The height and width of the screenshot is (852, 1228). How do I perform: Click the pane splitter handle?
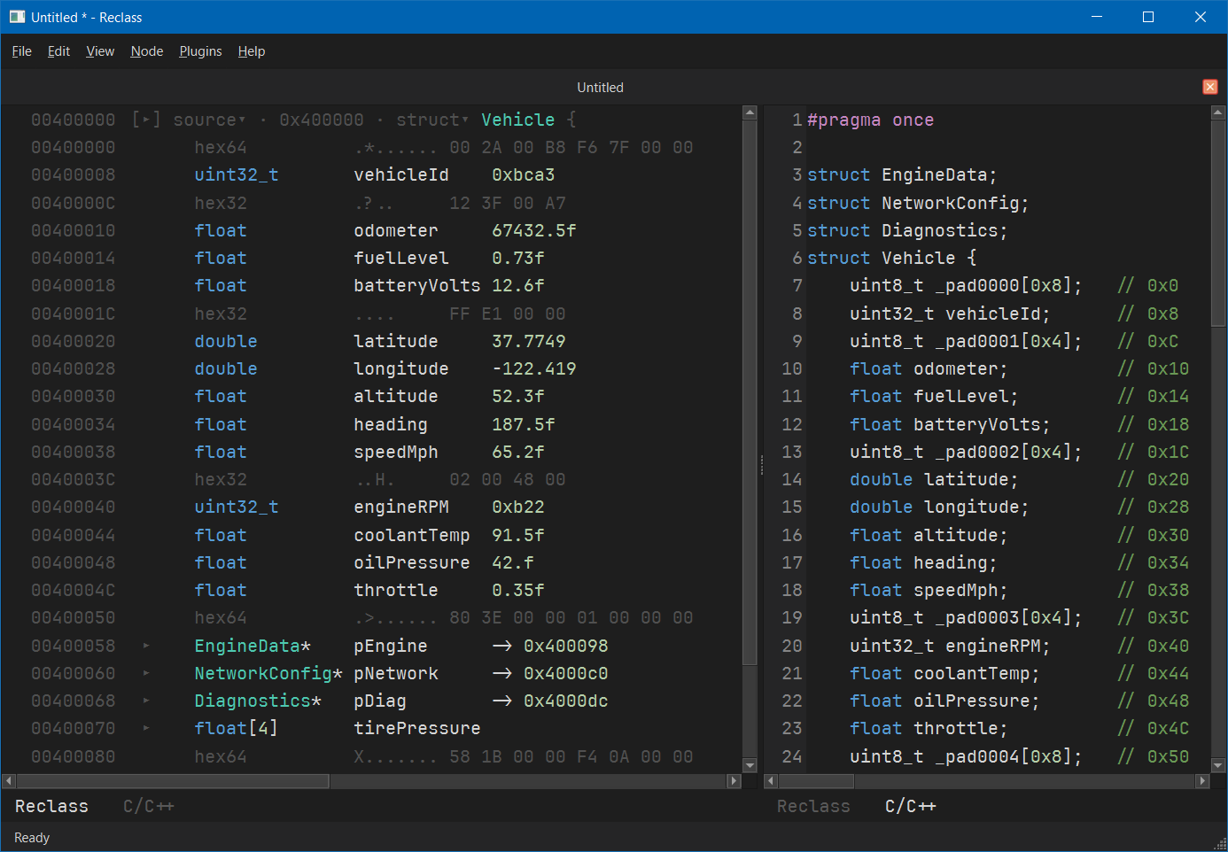[761, 465]
